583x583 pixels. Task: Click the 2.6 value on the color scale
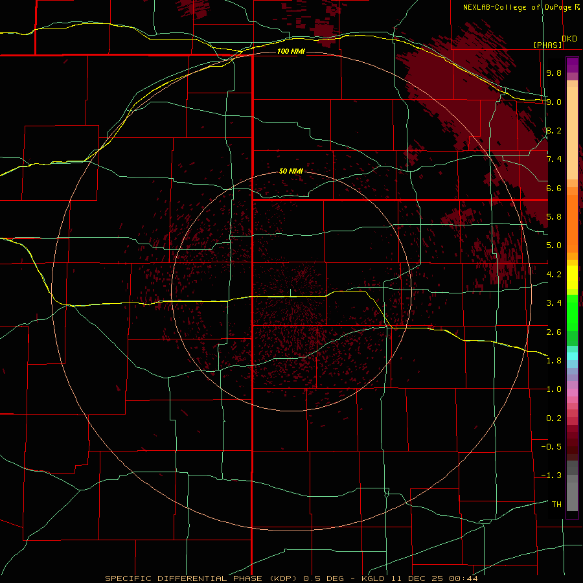coord(554,332)
